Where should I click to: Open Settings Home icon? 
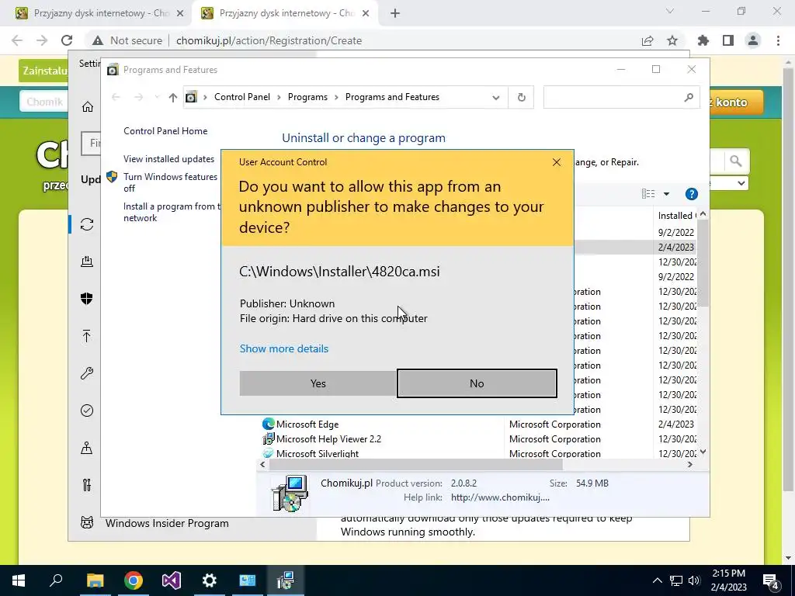(x=87, y=106)
